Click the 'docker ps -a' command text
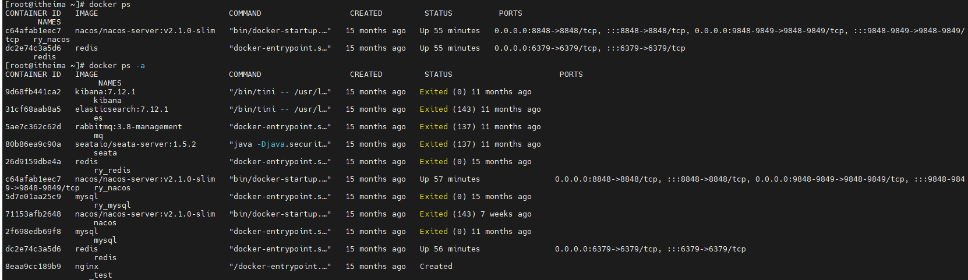 pos(116,66)
